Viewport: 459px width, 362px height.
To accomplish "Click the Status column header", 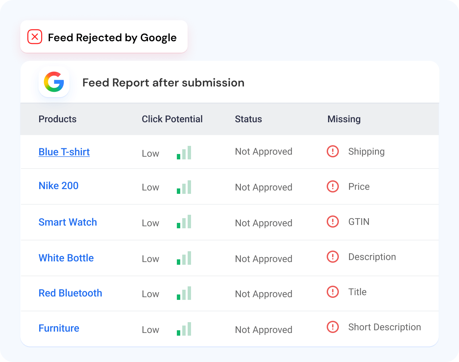I will pyautogui.click(x=248, y=119).
